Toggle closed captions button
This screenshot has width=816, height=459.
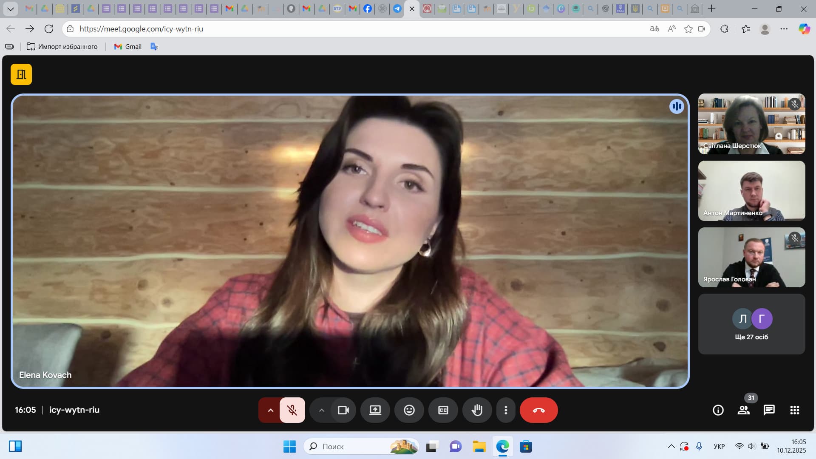pos(443,410)
